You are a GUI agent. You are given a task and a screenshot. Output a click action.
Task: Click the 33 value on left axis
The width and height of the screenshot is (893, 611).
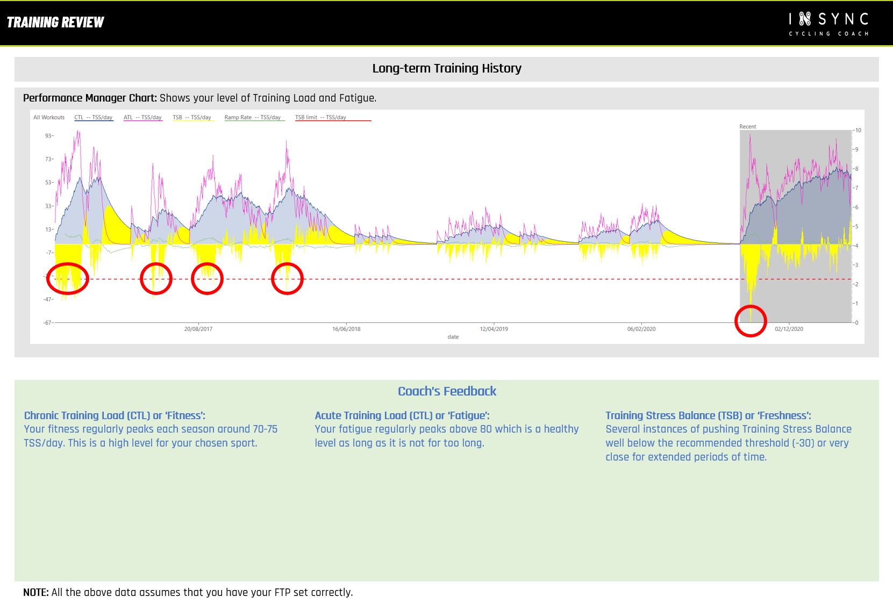pyautogui.click(x=48, y=206)
